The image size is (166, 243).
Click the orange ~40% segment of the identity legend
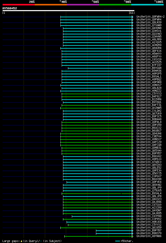click(51, 5)
